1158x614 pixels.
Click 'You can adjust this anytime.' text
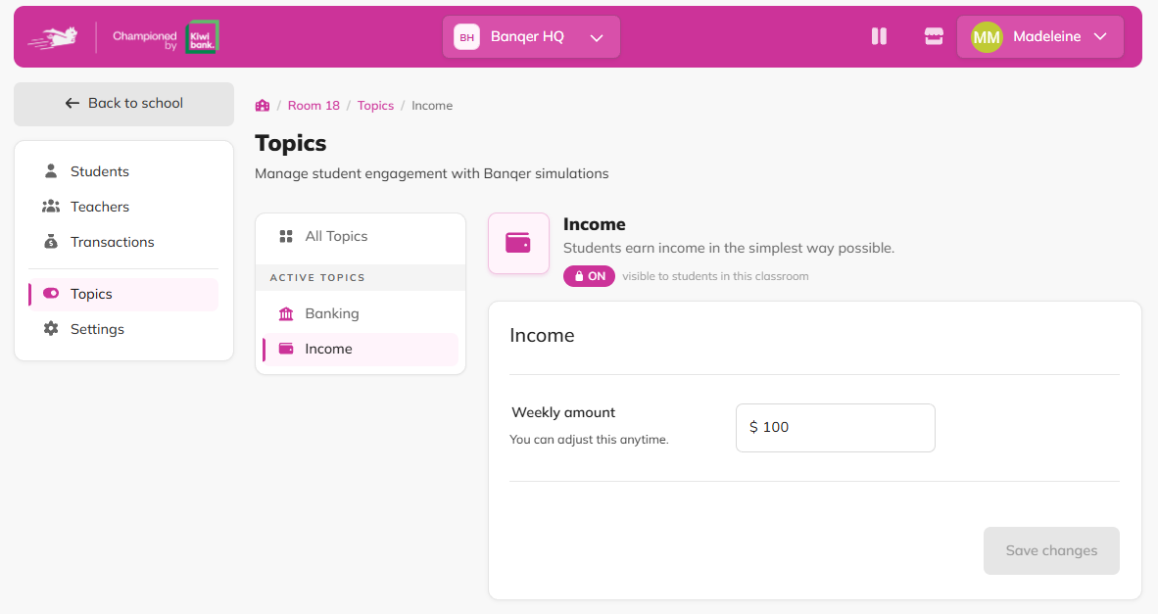click(x=589, y=439)
